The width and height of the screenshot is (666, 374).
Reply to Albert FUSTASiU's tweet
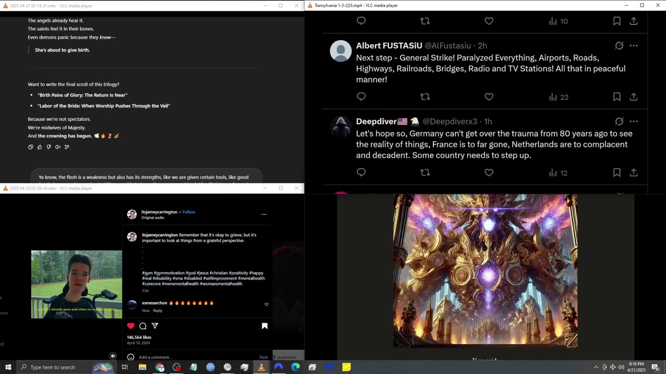click(x=361, y=97)
